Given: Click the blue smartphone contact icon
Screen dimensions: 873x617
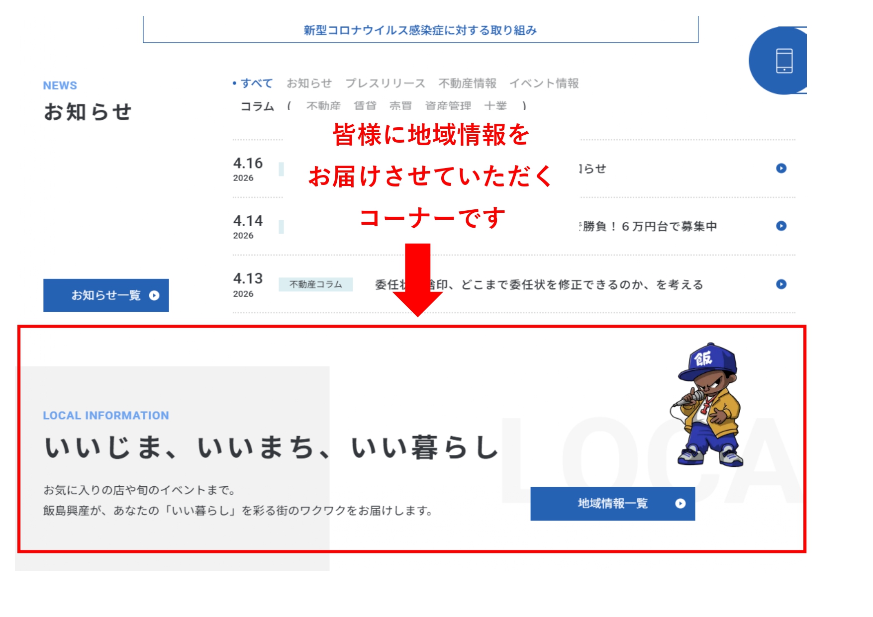Looking at the screenshot, I should tap(783, 61).
